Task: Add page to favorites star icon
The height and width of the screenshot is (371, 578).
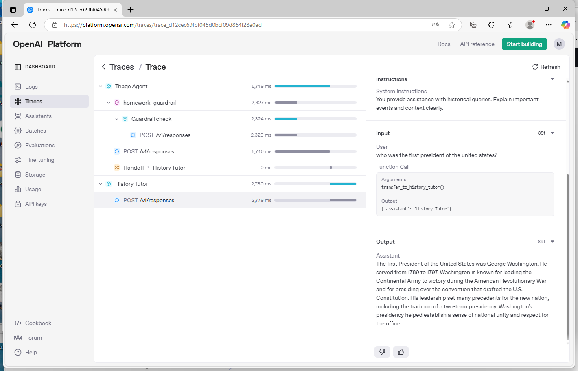Action: [x=452, y=25]
